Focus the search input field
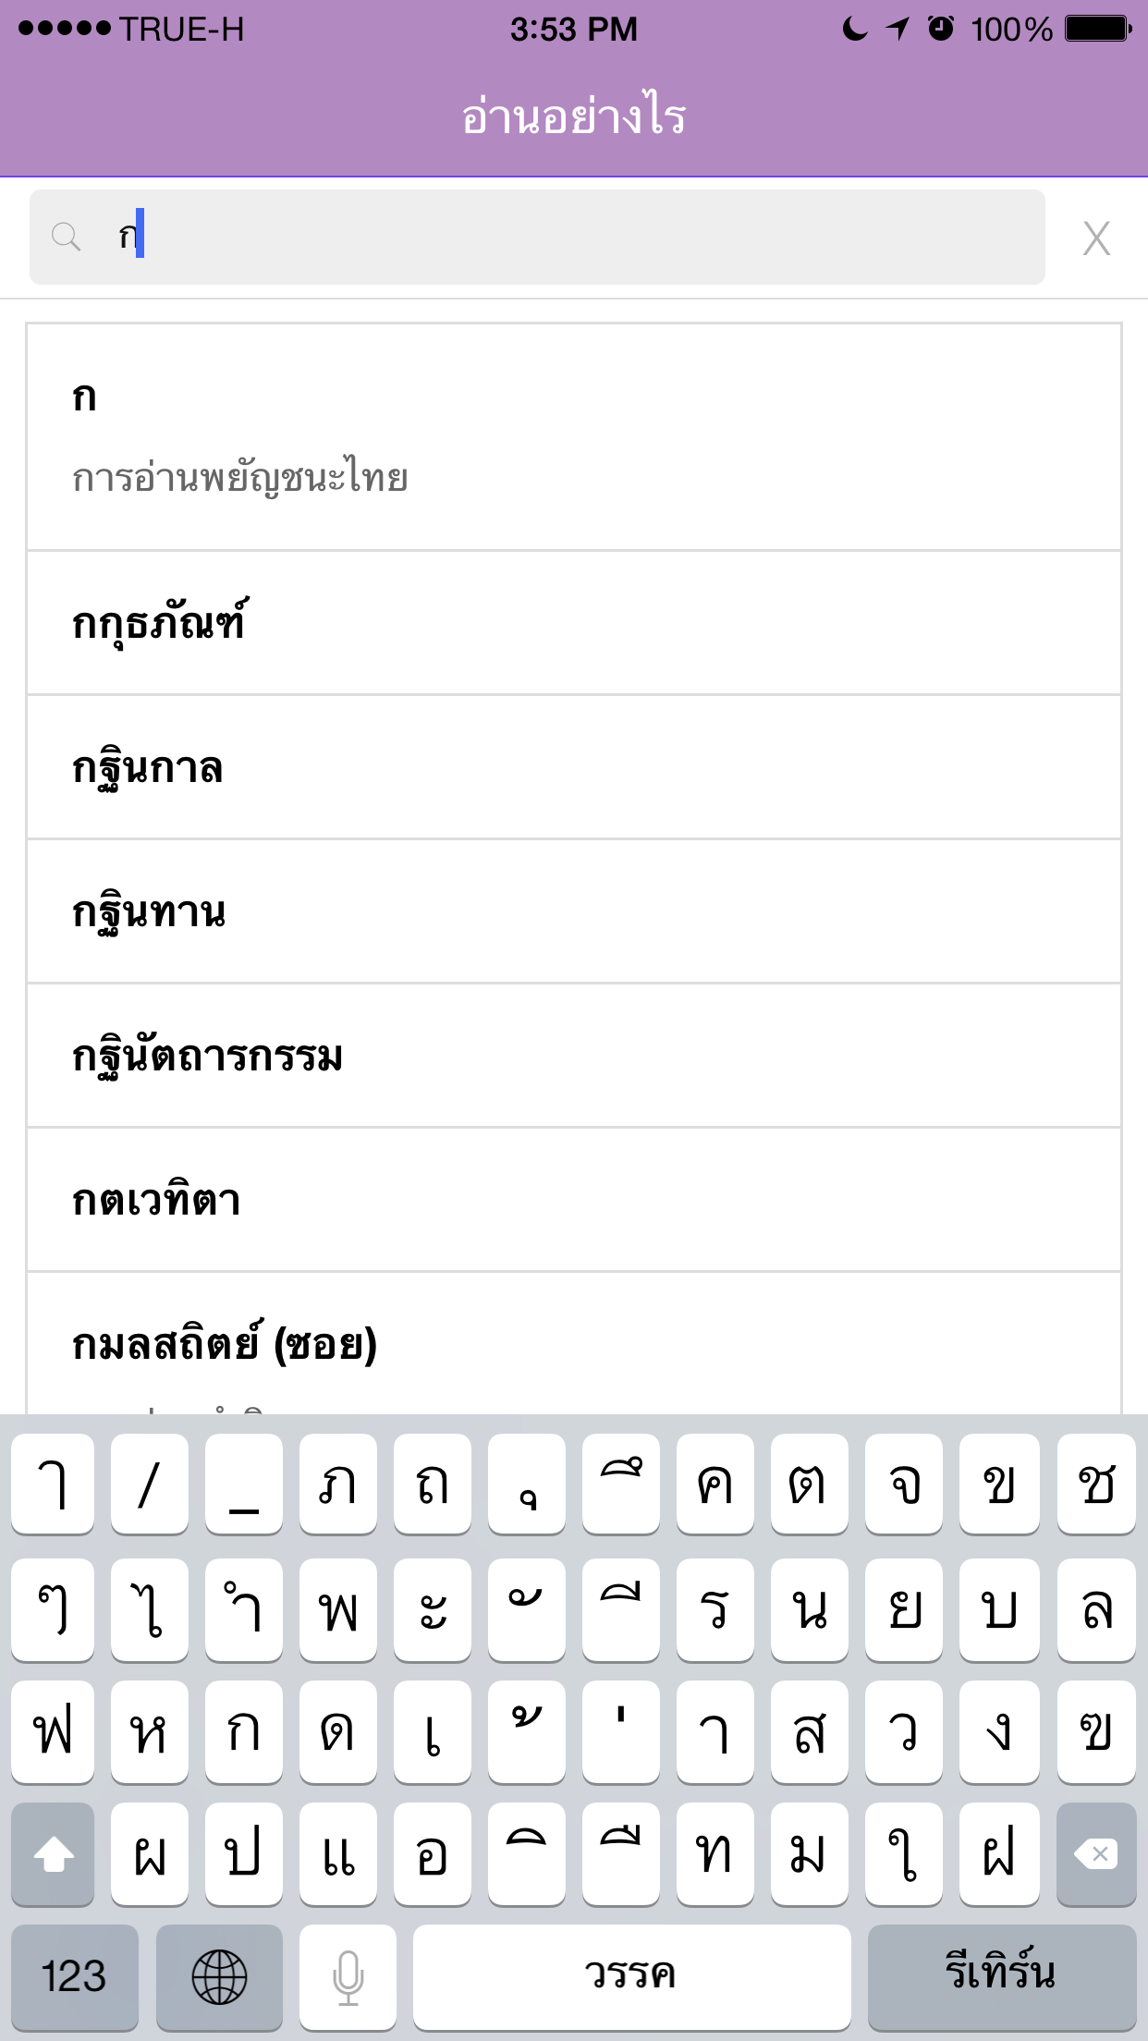The width and height of the screenshot is (1148, 2041). coord(537,238)
